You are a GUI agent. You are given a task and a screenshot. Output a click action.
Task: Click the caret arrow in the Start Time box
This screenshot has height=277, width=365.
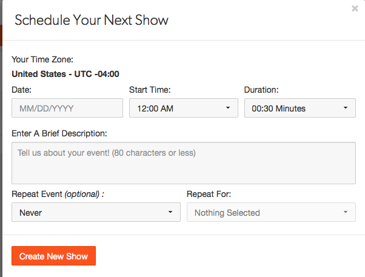tap(227, 108)
